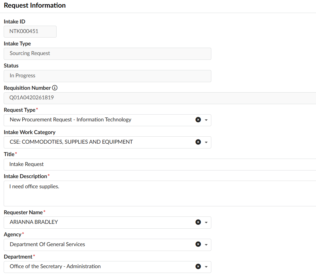
Task: Click the Department Of General Services text
Action: (47, 244)
